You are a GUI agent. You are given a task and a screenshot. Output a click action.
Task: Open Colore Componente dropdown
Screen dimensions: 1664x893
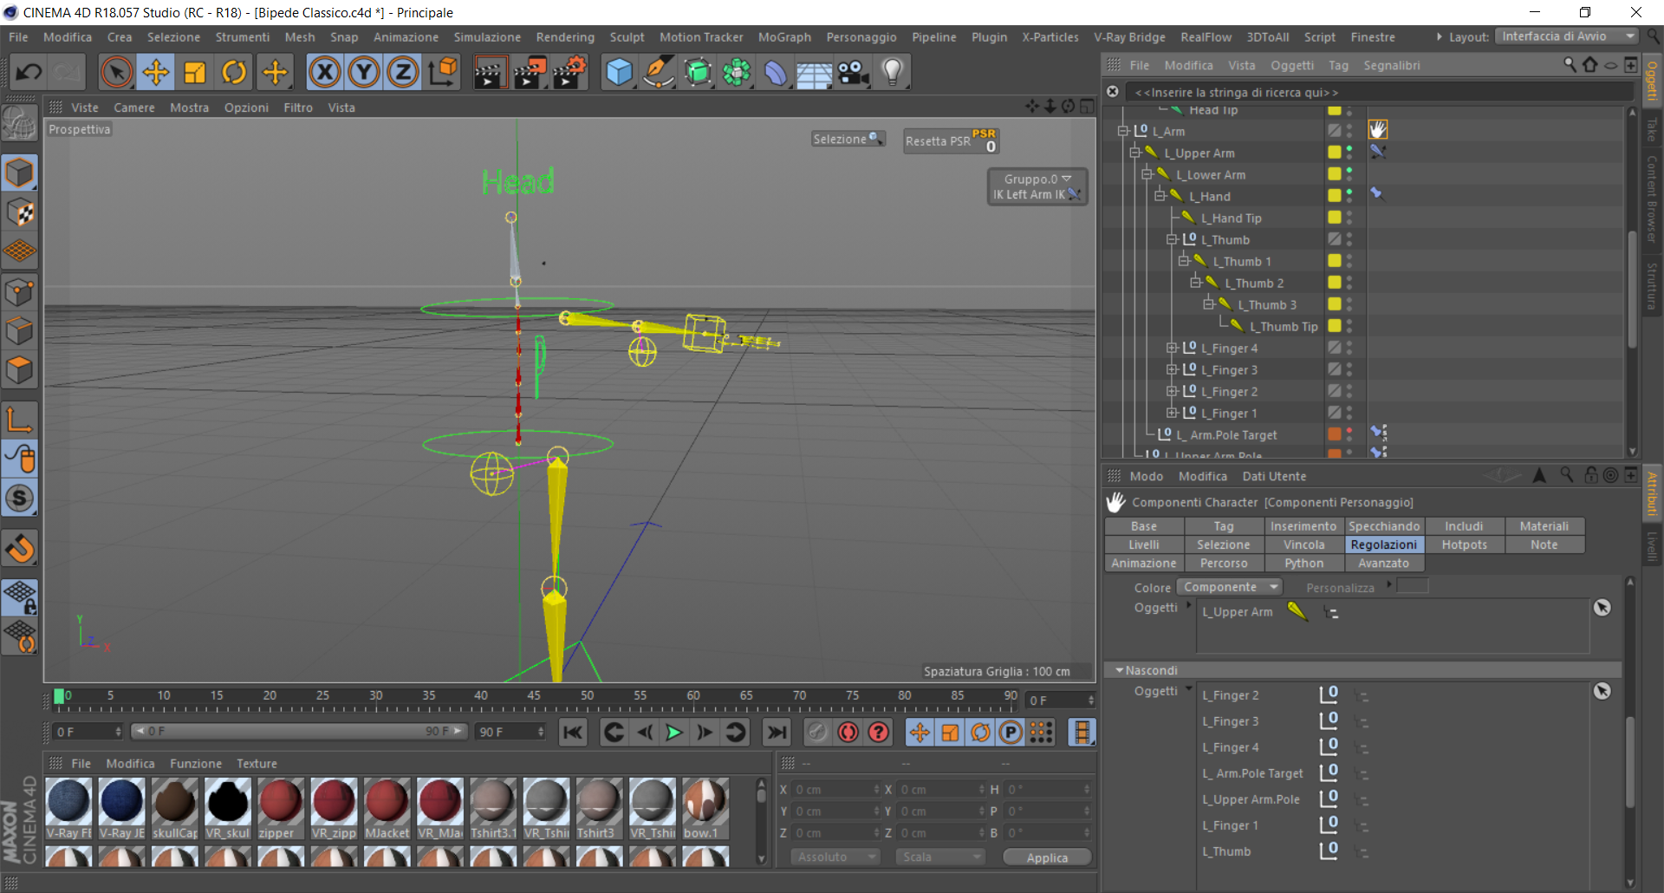click(x=1229, y=587)
